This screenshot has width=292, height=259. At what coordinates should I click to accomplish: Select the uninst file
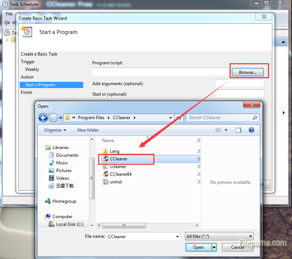(x=116, y=182)
